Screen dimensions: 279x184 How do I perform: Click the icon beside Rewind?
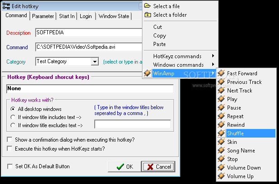click(x=221, y=124)
